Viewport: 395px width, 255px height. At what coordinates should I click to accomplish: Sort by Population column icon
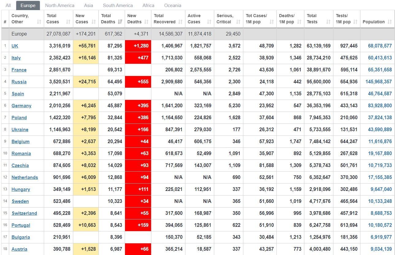click(x=389, y=22)
